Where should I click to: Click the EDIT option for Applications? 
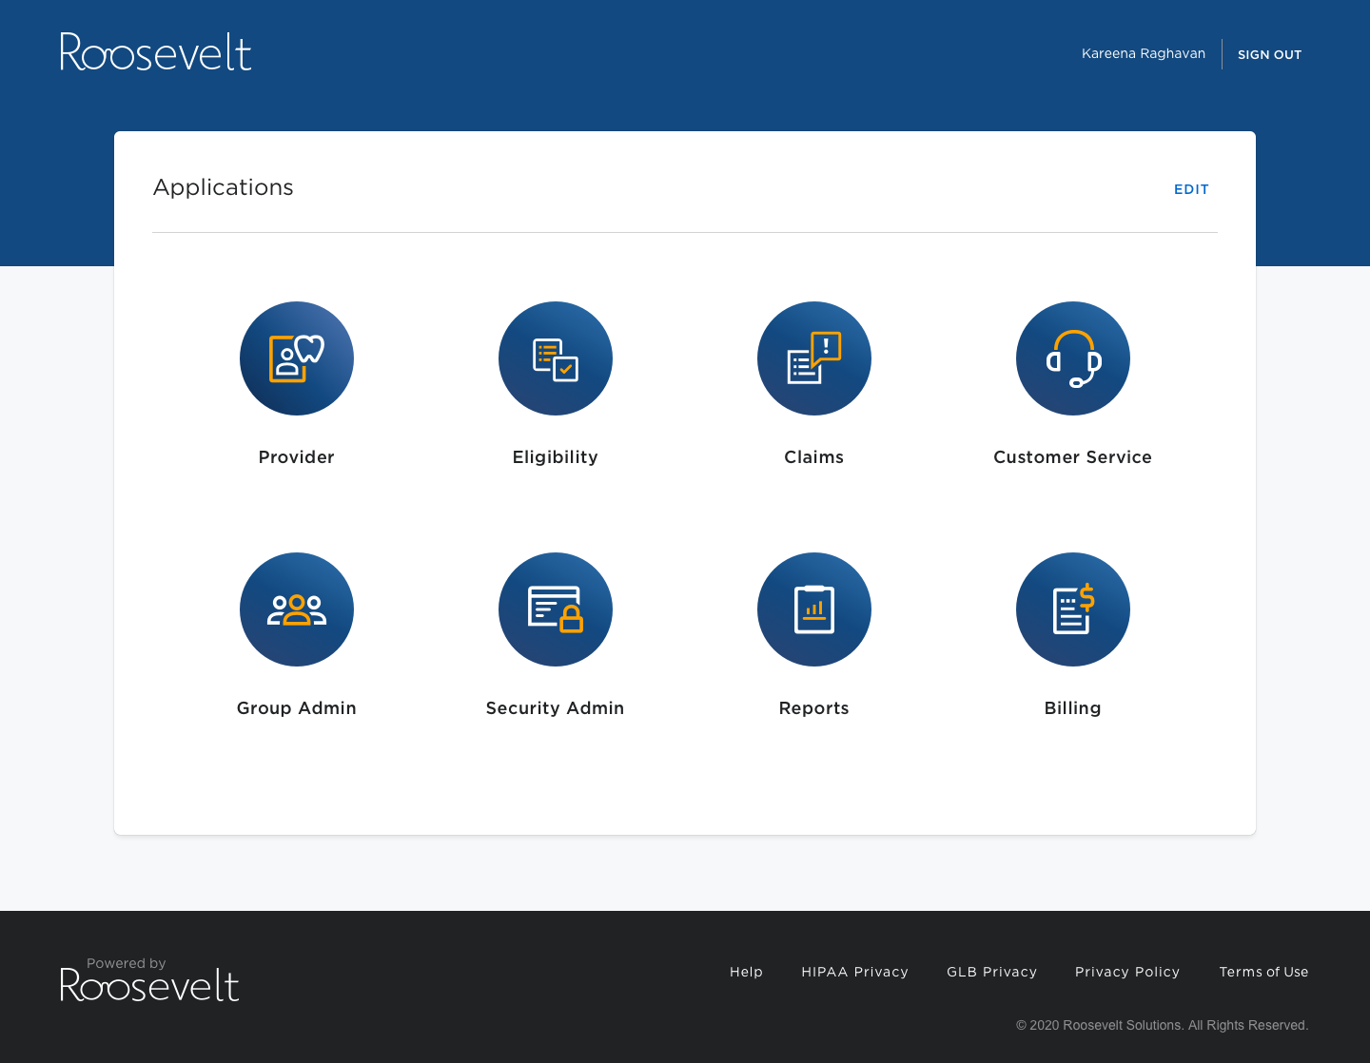click(x=1191, y=189)
